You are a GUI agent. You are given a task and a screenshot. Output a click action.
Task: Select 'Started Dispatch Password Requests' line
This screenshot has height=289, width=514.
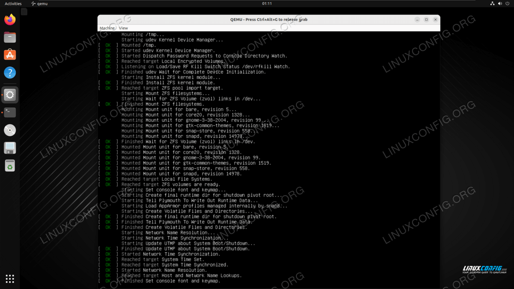point(204,56)
